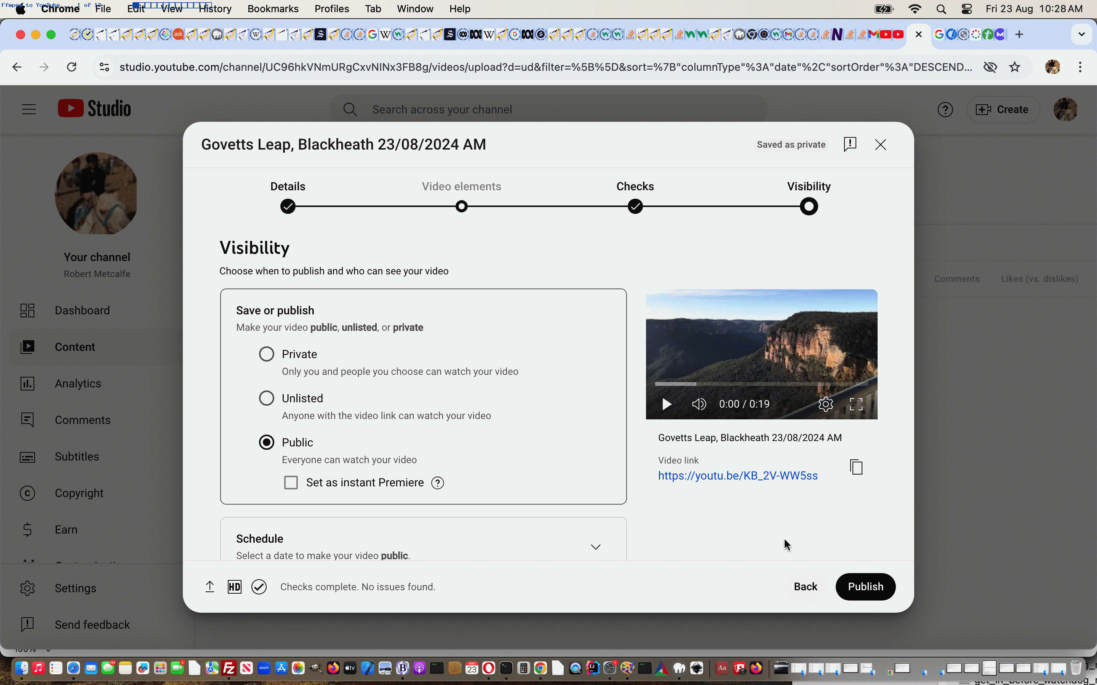Image resolution: width=1097 pixels, height=685 pixels.
Task: Expand the Schedule section chevron
Action: pyautogui.click(x=596, y=547)
